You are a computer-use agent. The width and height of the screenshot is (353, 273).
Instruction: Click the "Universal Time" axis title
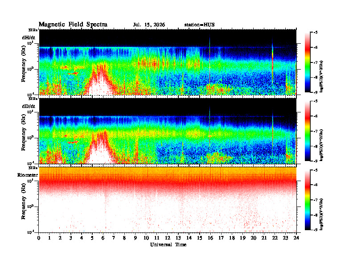pos(168,244)
